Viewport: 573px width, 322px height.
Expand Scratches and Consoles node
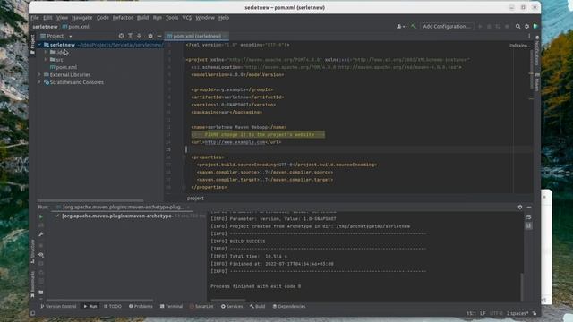[x=39, y=82]
